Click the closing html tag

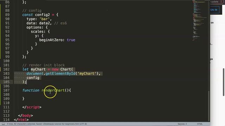pyautogui.click(x=21, y=120)
